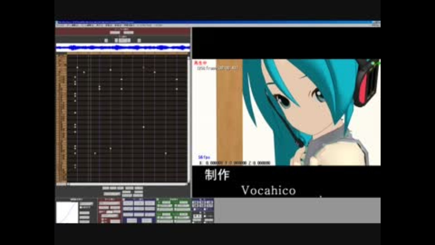This screenshot has height=245, width=435.
Task: Open the File menu in the menu bar
Action: click(x=60, y=25)
